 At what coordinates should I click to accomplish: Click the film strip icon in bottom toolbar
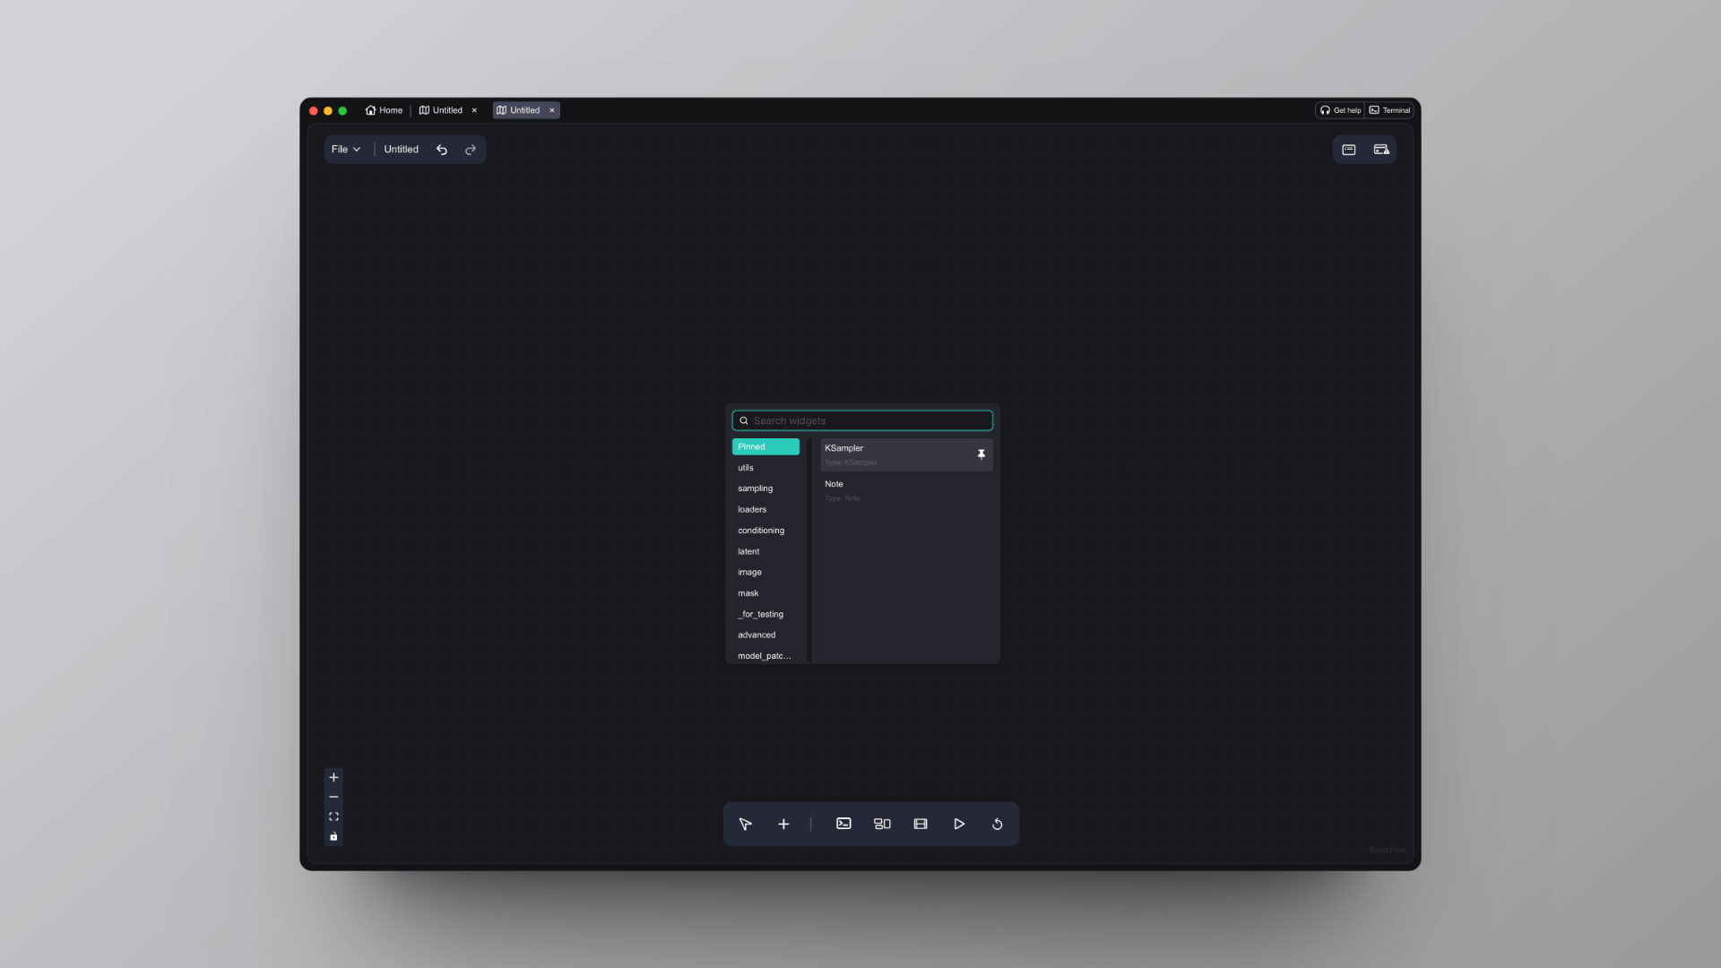(921, 824)
